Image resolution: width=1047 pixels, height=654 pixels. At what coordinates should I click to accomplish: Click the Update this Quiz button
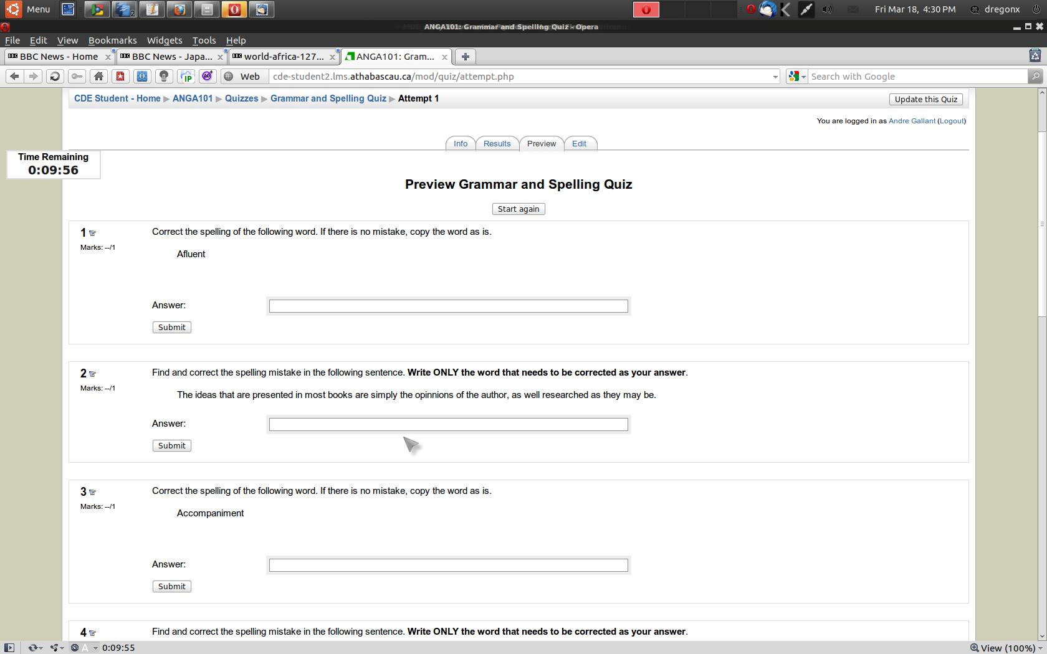pos(925,99)
